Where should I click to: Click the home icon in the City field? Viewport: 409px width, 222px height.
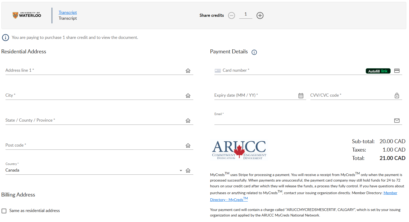point(188,96)
